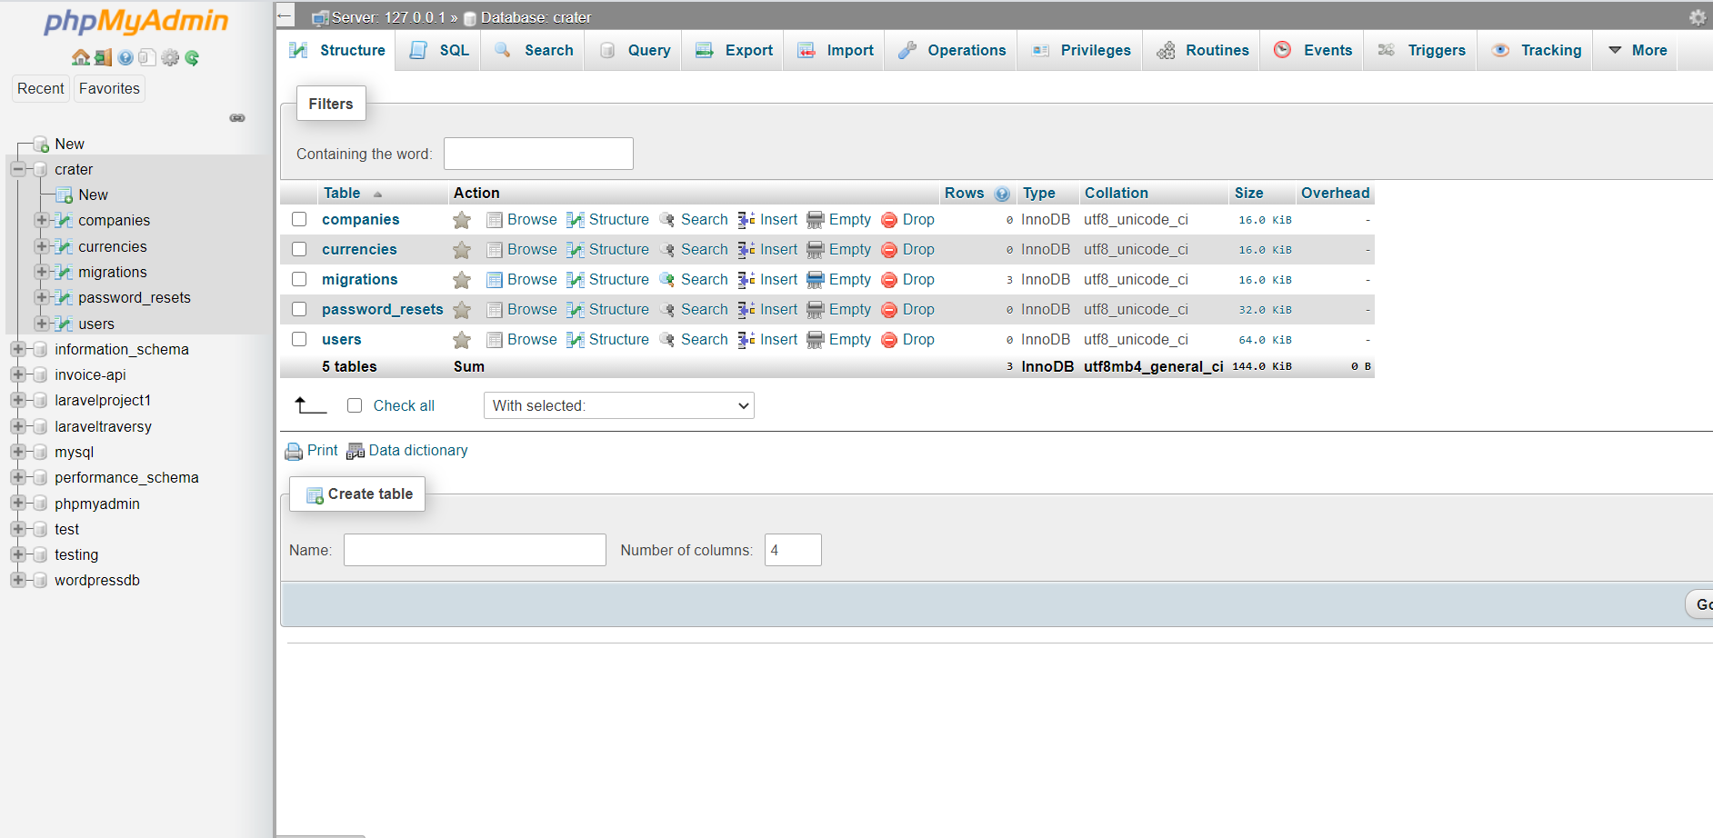Open the Data dictionary
Image resolution: width=1713 pixels, height=838 pixels.
coord(417,450)
